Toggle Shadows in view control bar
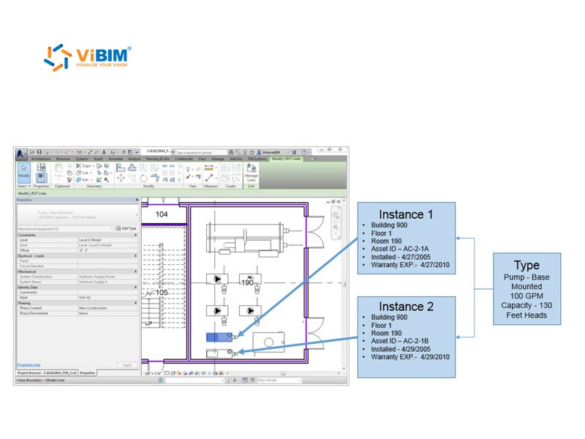Image resolution: width=585 pixels, height=439 pixels. pos(186,373)
